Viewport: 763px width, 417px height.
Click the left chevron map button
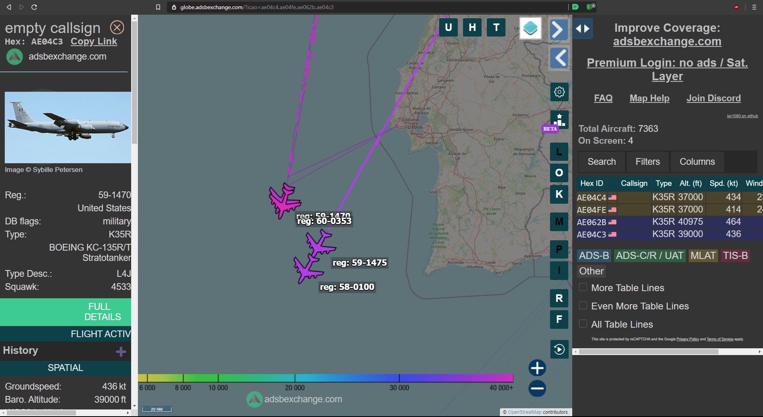pyautogui.click(x=559, y=58)
